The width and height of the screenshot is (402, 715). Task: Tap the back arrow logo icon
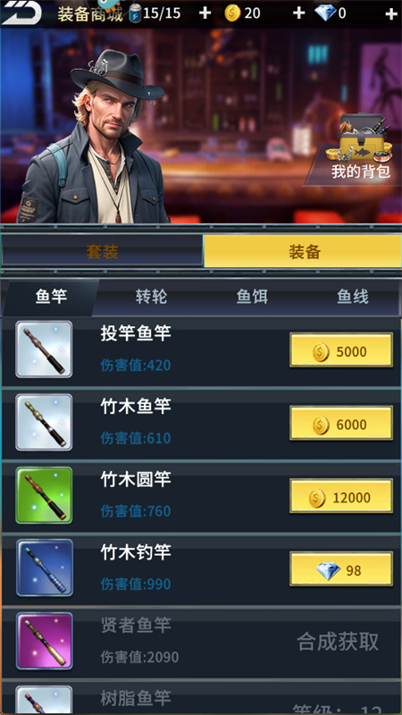[21, 13]
